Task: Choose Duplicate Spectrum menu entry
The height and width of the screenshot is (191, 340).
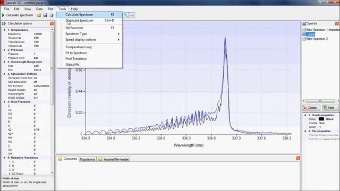Action: tap(89, 20)
